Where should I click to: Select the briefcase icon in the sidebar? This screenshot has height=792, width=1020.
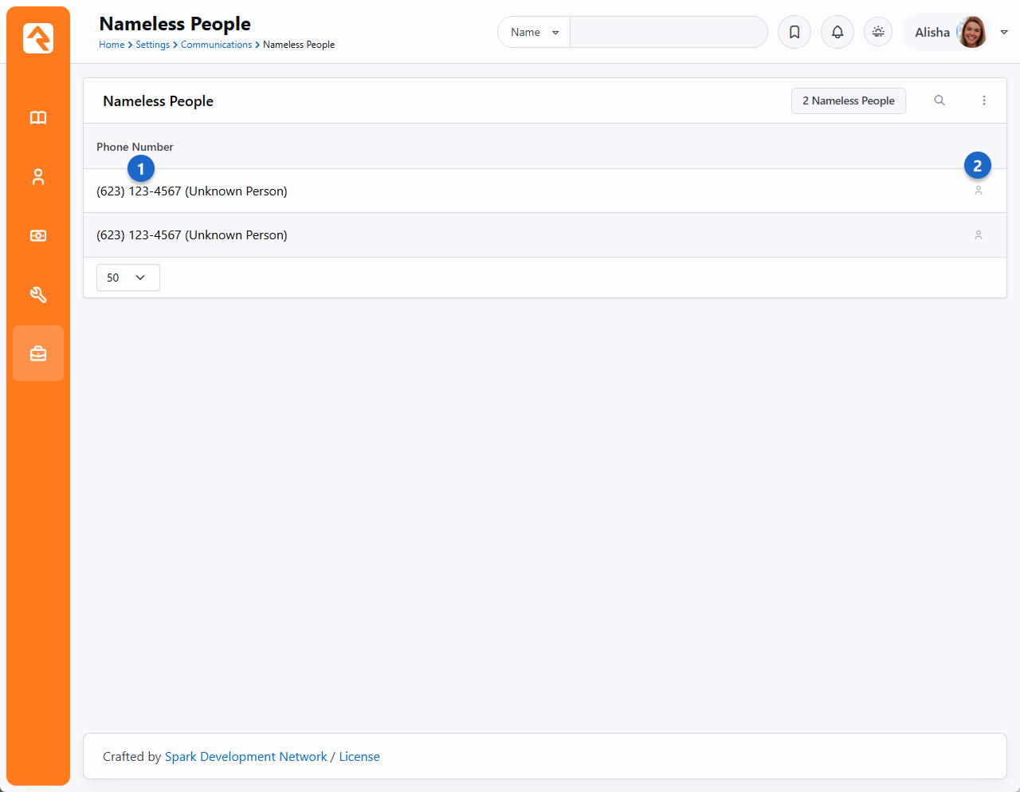[x=38, y=353]
